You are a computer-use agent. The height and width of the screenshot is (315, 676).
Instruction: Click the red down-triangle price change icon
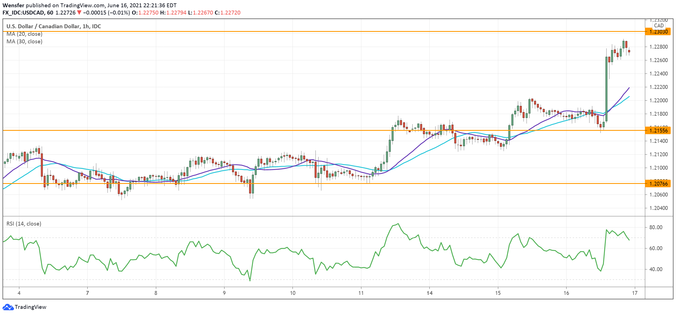(79, 13)
